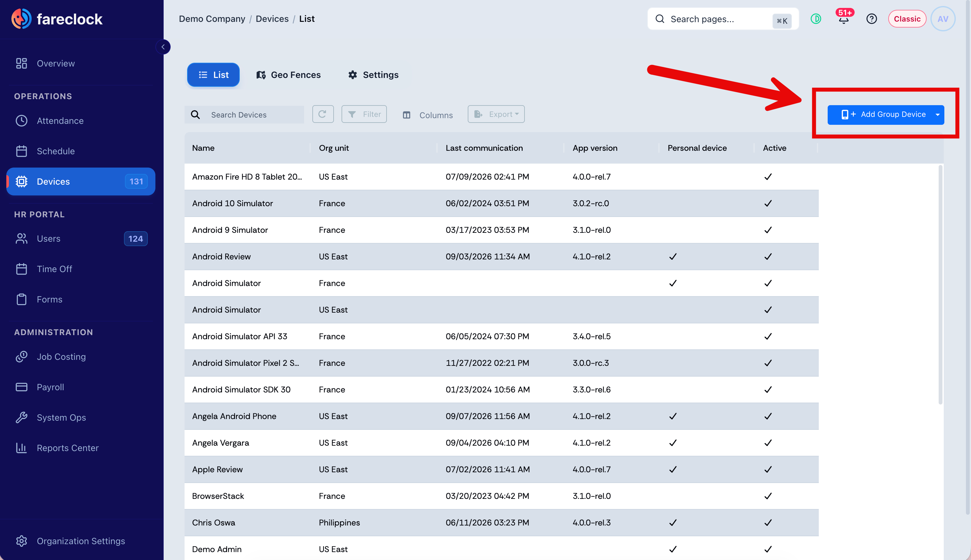Collapse the sidebar with chevron
Viewport: 971px width, 560px height.
point(163,47)
